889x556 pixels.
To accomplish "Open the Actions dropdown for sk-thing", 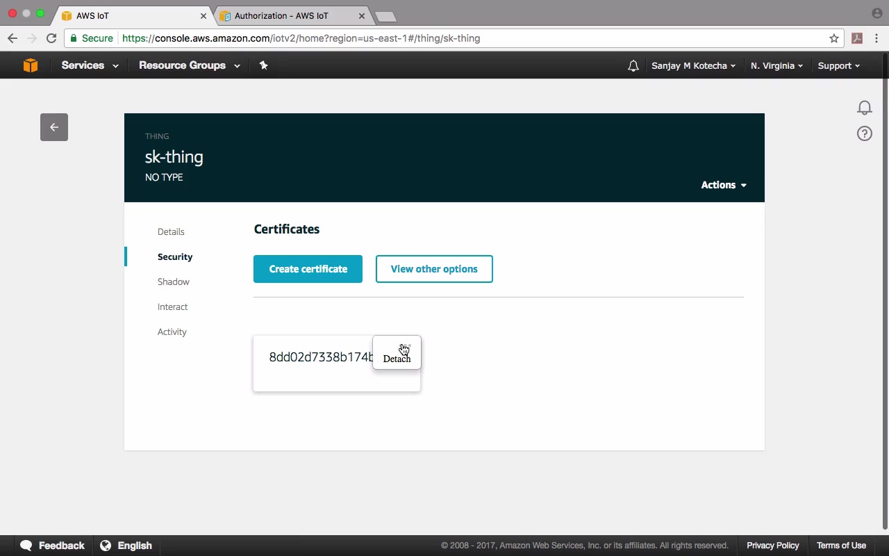I will [x=724, y=185].
